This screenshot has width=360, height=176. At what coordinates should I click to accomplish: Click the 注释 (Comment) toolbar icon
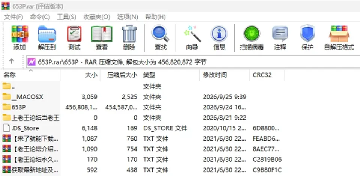[280, 34]
